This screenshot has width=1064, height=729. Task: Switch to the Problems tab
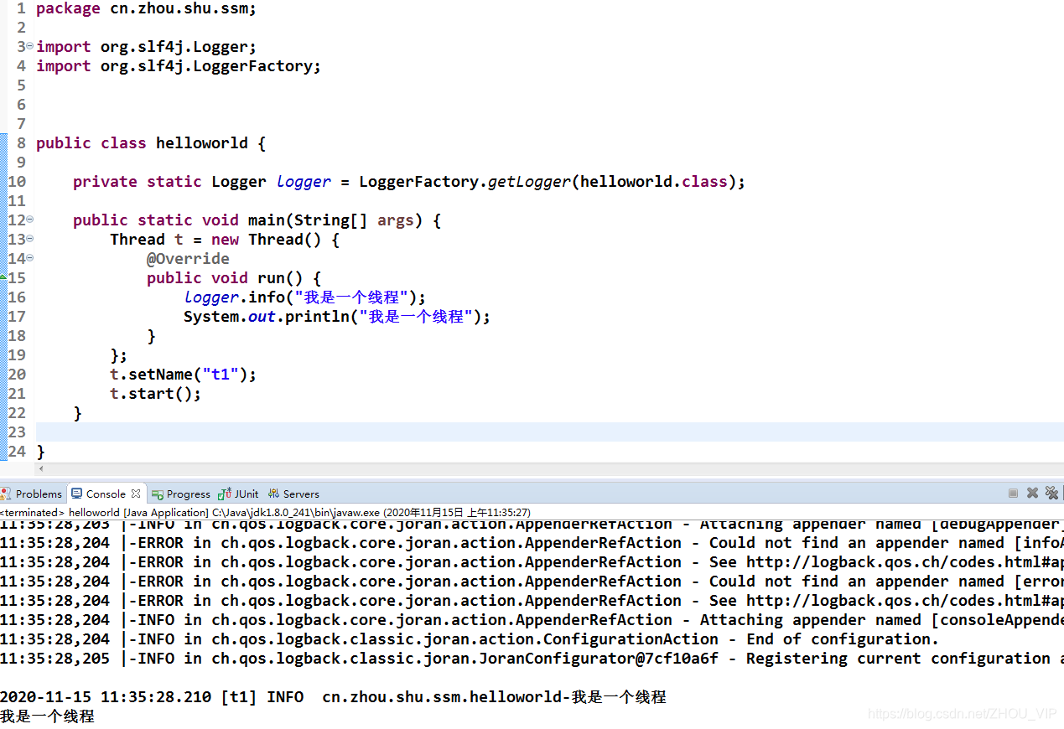tap(39, 494)
